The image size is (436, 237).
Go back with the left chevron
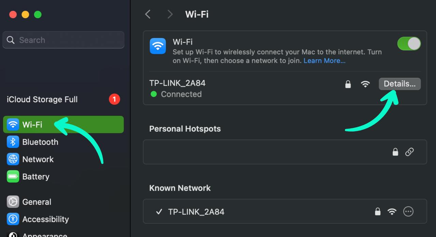(147, 14)
